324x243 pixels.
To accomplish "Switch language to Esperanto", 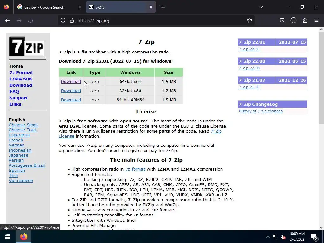I will (x=19, y=135).
